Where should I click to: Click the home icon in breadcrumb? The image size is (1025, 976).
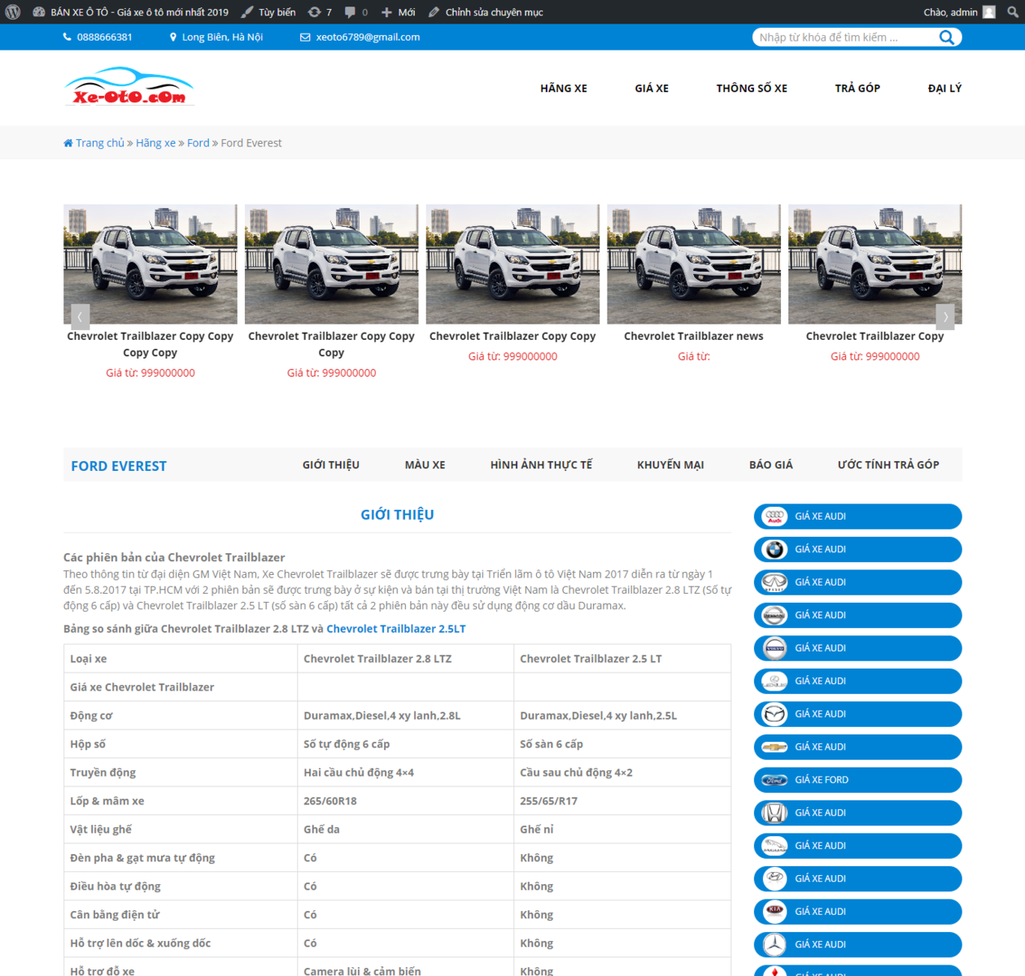68,143
